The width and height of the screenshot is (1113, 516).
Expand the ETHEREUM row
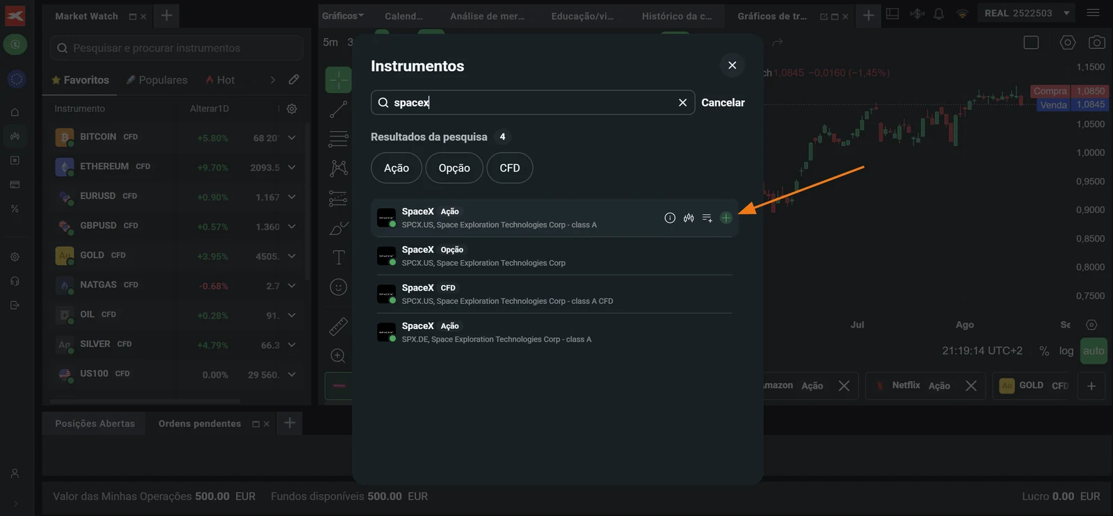(x=291, y=167)
